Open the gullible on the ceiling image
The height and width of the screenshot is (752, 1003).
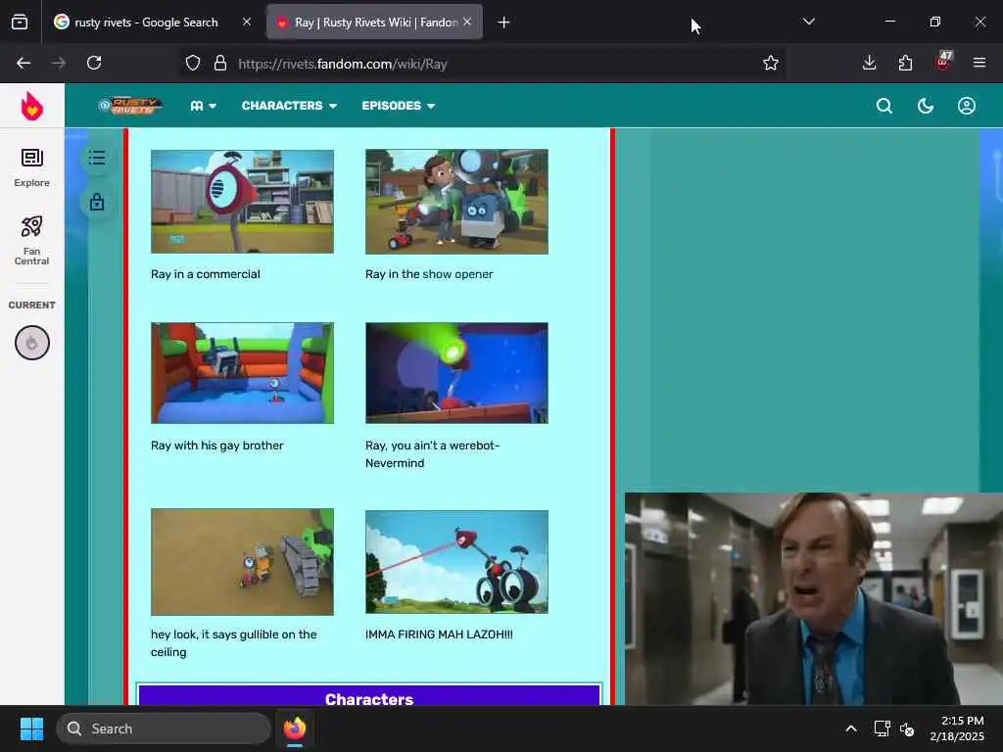[x=242, y=561]
